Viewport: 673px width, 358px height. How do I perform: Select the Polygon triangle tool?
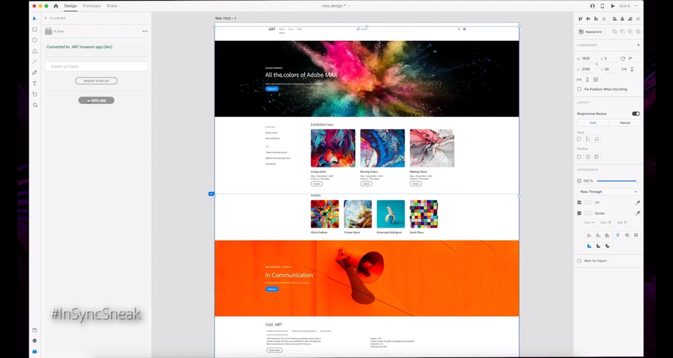pyautogui.click(x=34, y=51)
